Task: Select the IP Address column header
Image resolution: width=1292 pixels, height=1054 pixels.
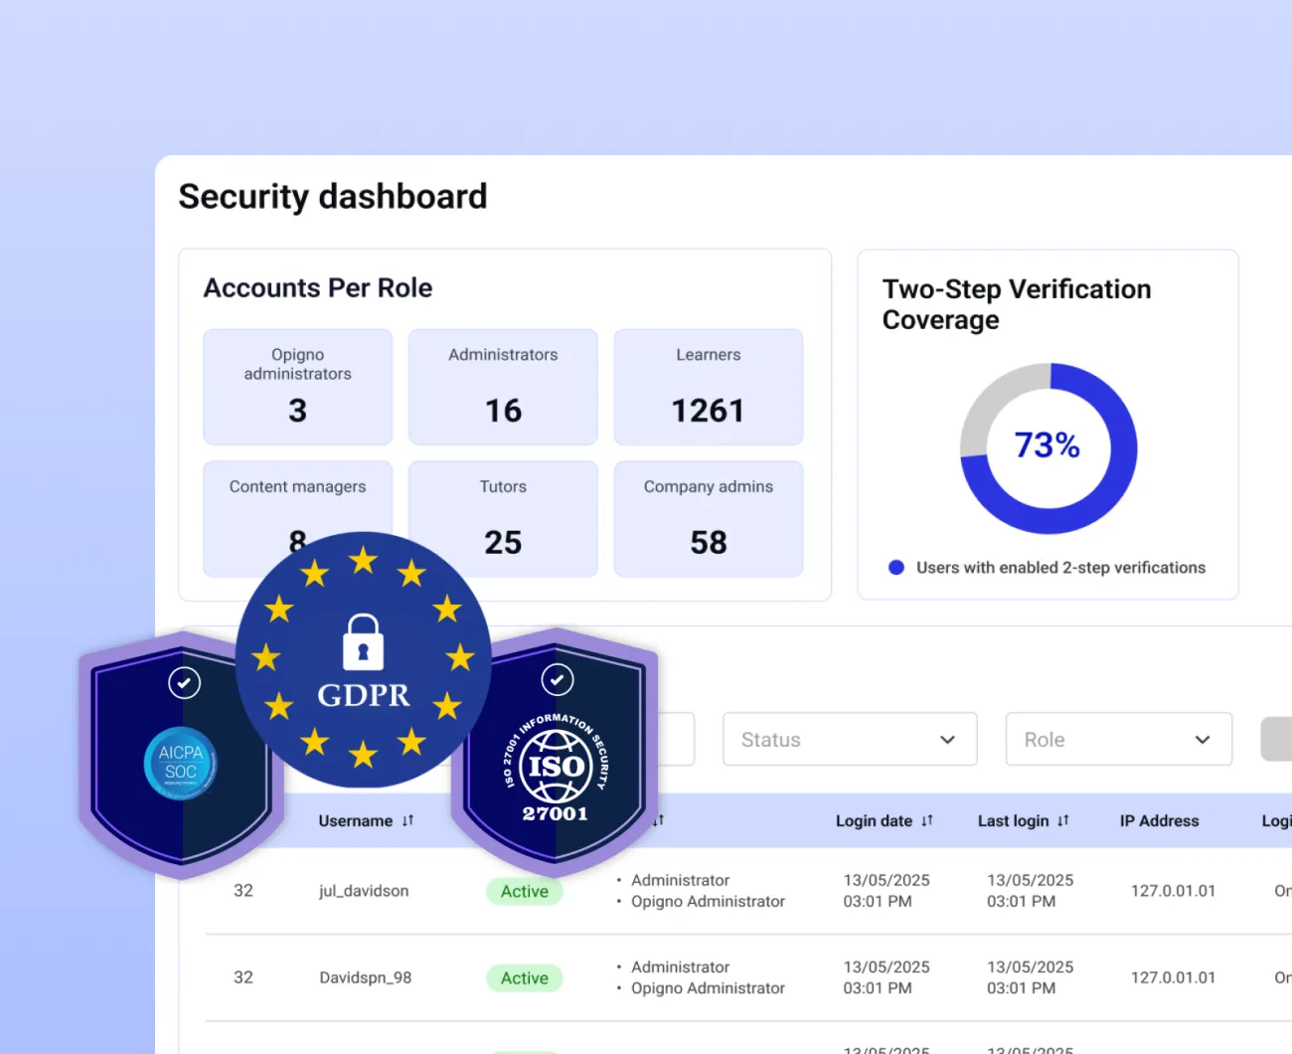Action: pos(1159,820)
